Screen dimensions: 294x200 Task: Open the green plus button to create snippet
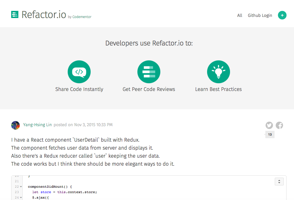click(x=282, y=15)
